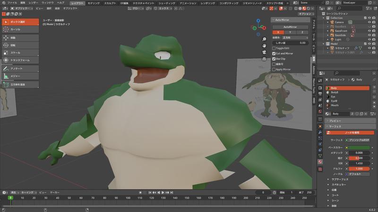Open the Modifier wrench tab in properties

click(320, 132)
